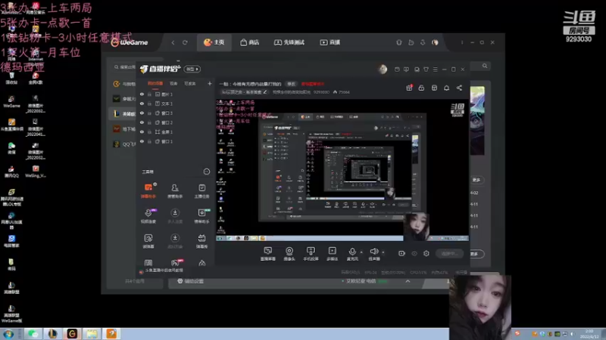The height and width of the screenshot is (340, 606).
Task: Open League of Legends taskbar icon
Action: pyautogui.click(x=52, y=334)
